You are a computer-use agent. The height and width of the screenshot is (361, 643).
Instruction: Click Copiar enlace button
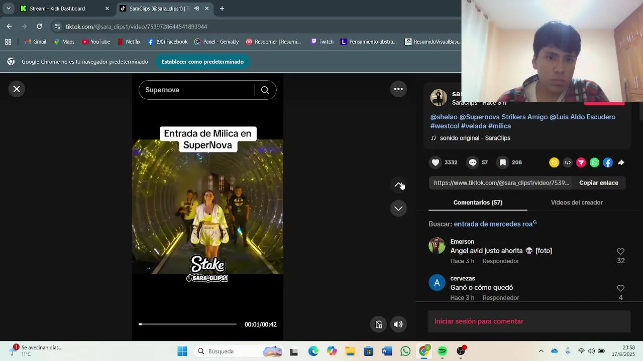pyautogui.click(x=599, y=183)
